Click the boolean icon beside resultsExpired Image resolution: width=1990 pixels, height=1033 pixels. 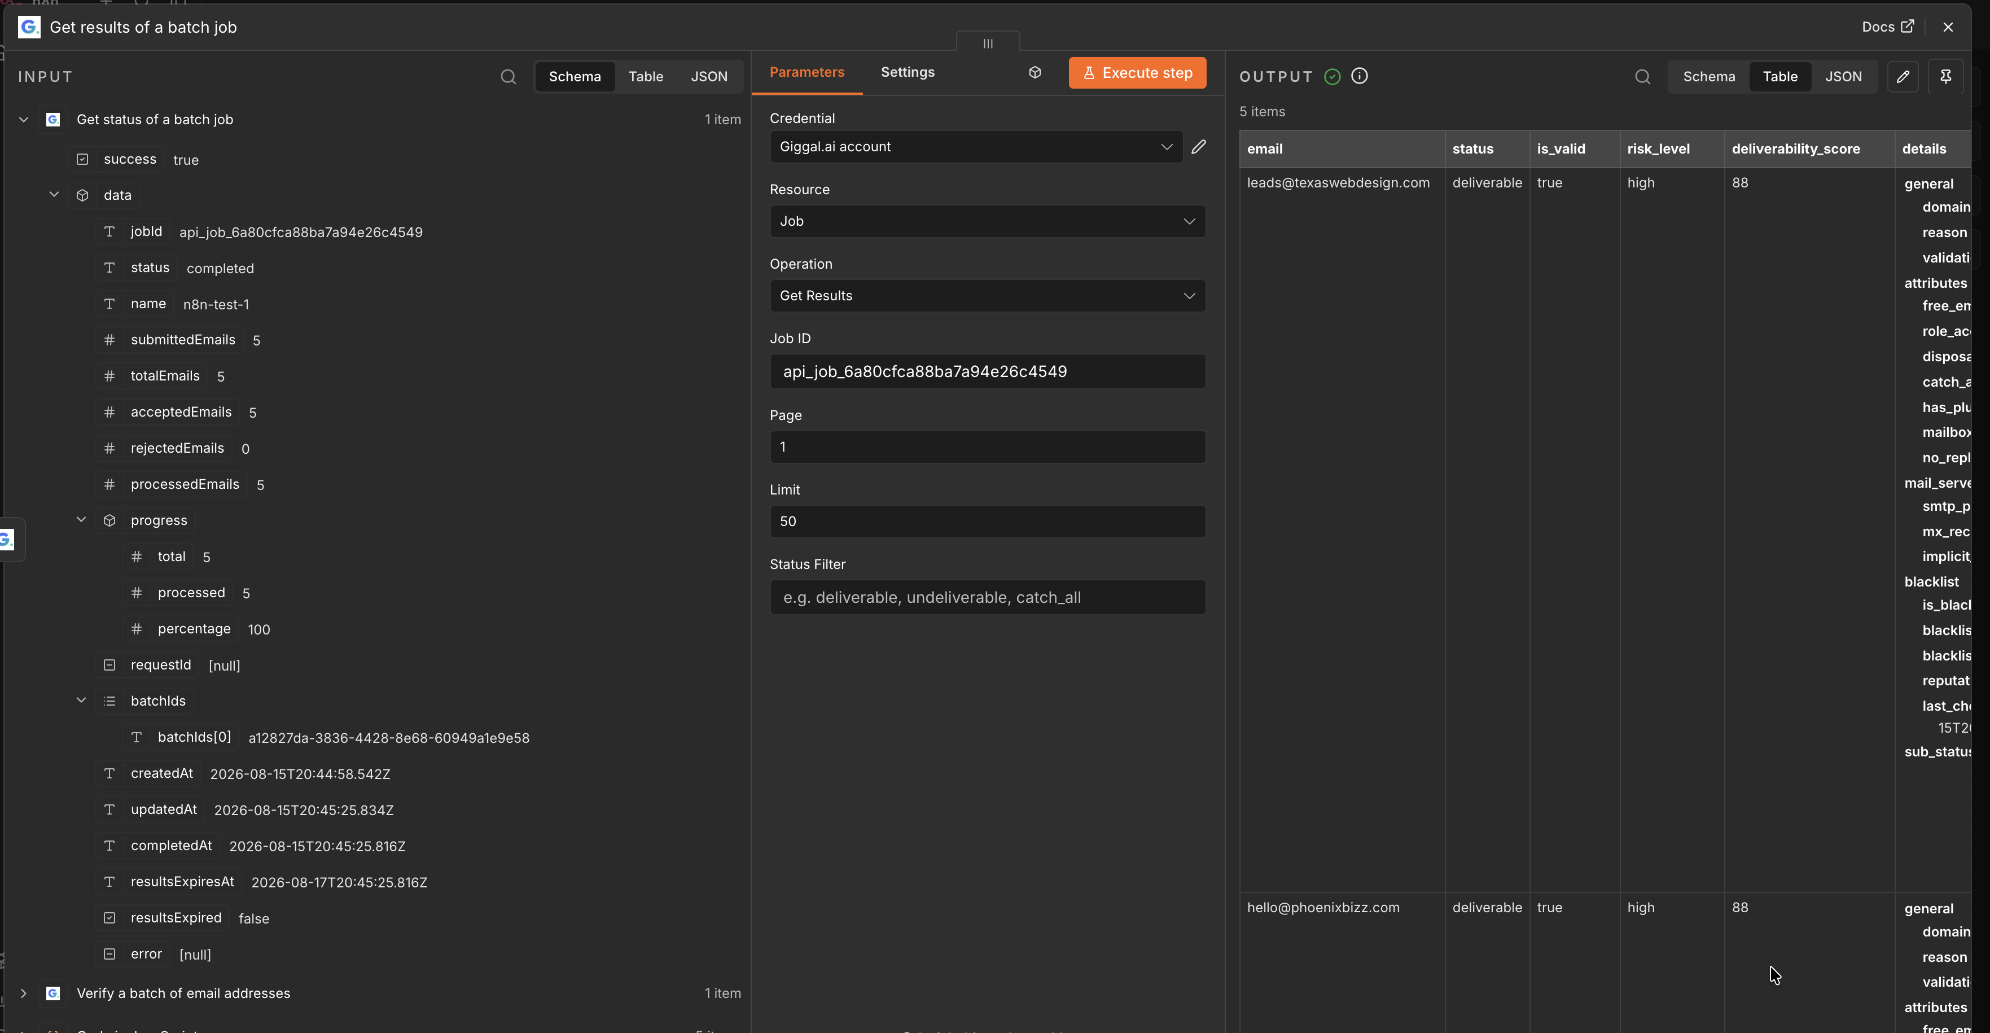[x=109, y=918]
